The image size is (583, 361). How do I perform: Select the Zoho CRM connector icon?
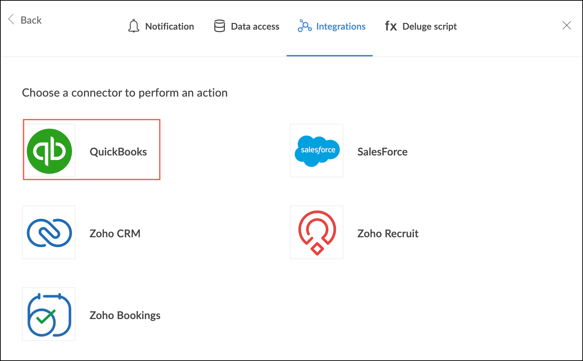(49, 233)
